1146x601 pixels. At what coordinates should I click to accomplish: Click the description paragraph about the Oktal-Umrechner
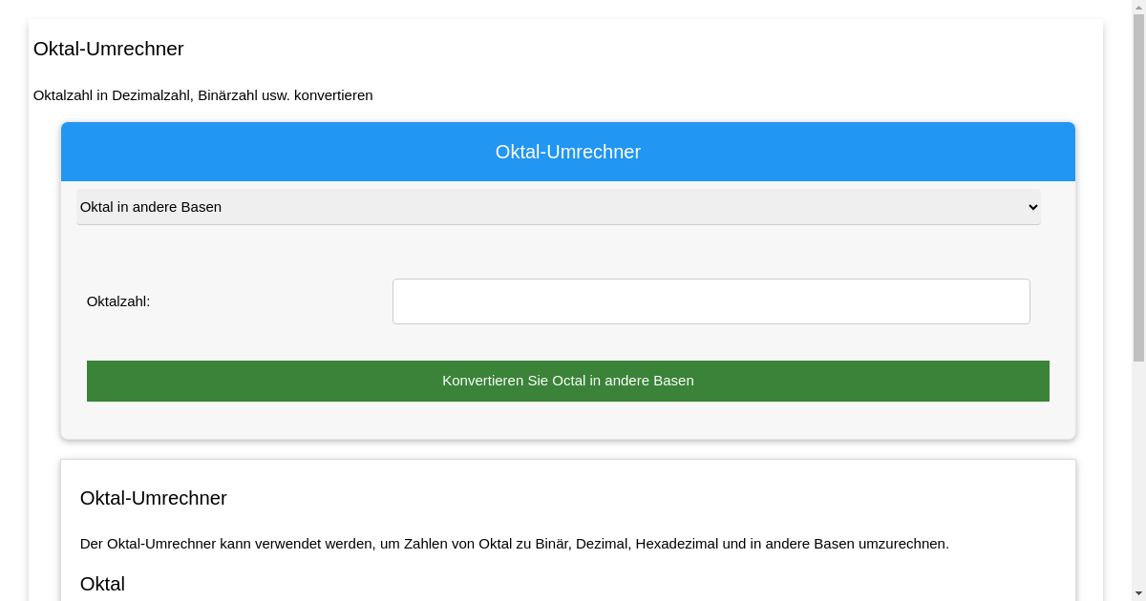coord(514,544)
